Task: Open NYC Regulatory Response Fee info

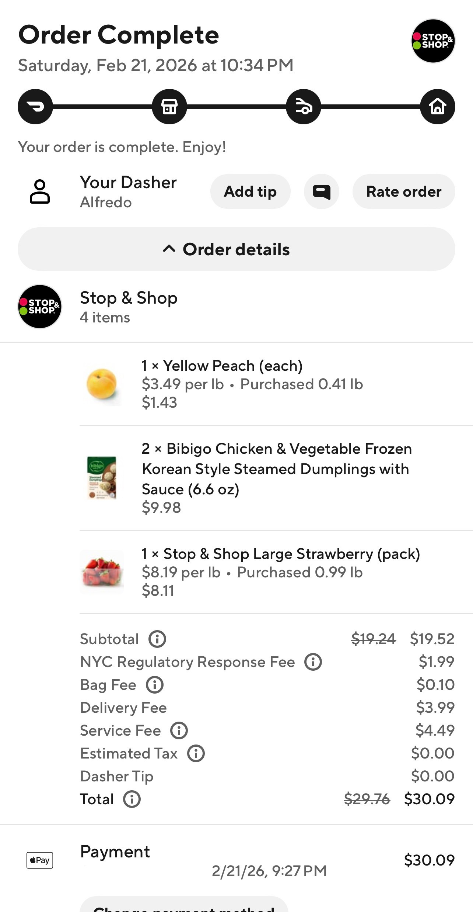Action: pyautogui.click(x=313, y=662)
